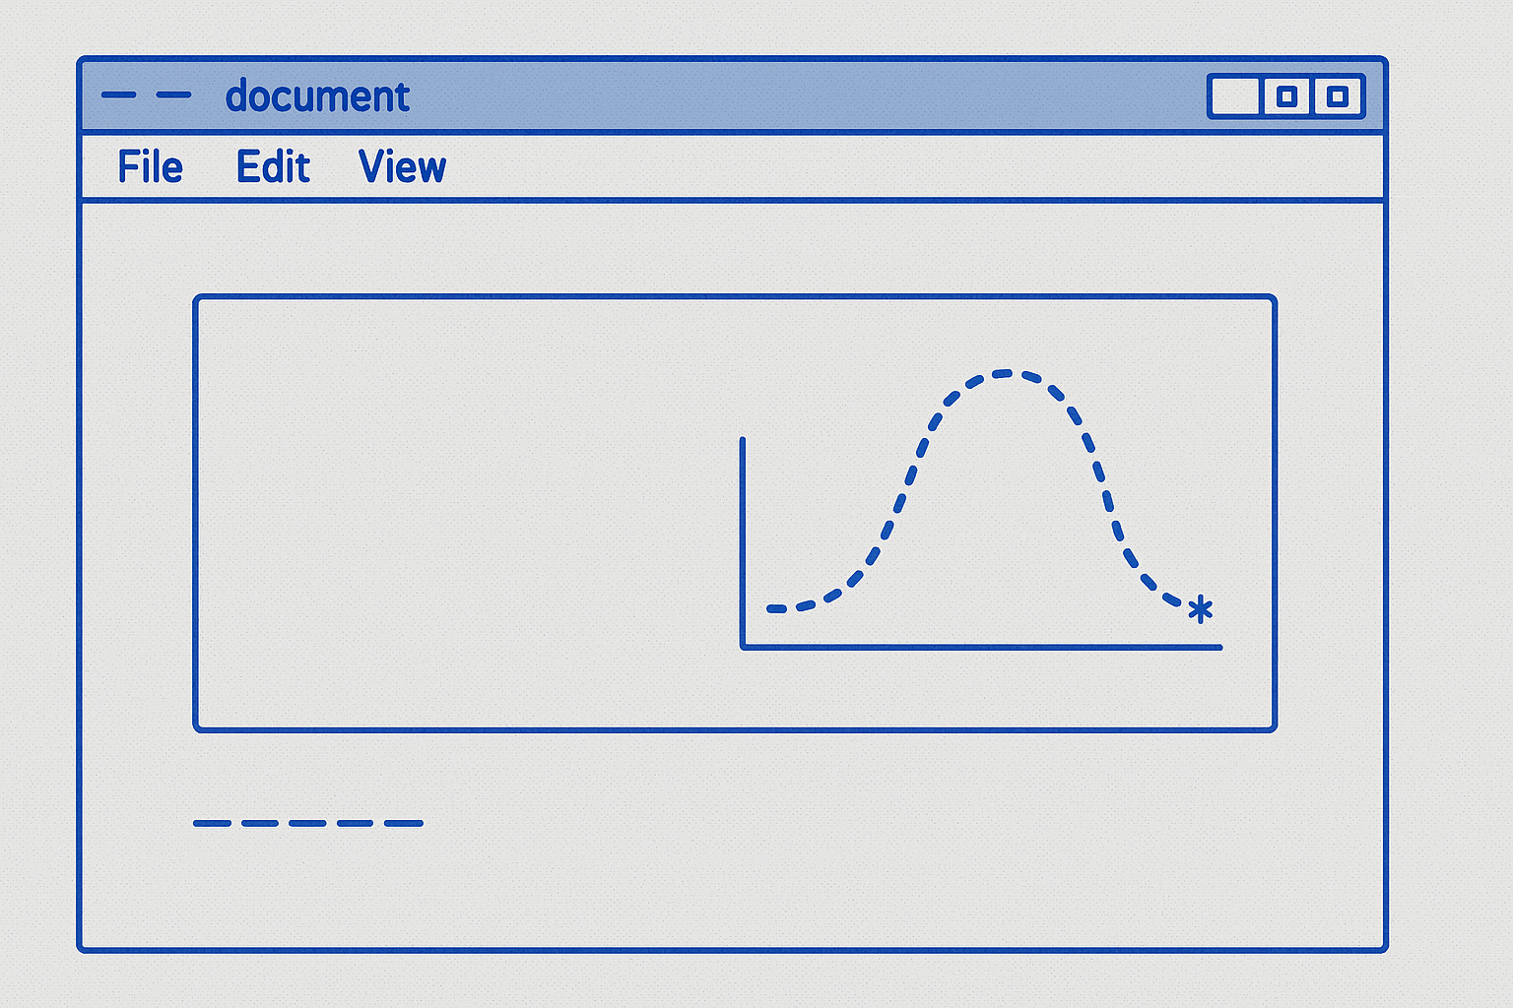Viewport: 1513px width, 1008px height.
Task: Select the left starting end of dashed curve
Action: (x=774, y=609)
